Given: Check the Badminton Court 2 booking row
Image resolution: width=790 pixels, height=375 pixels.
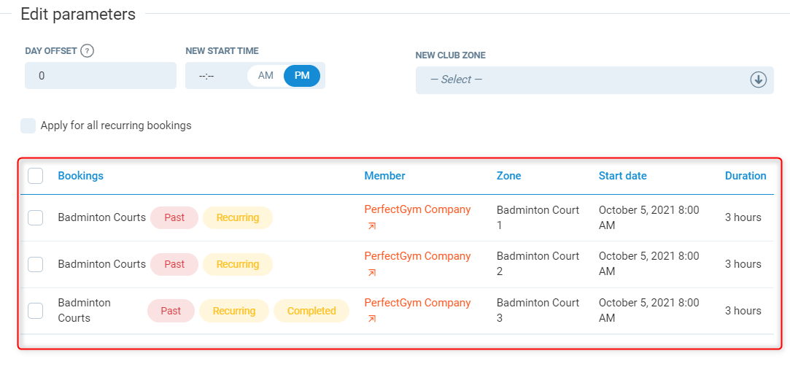Looking at the screenshot, I should click(36, 264).
